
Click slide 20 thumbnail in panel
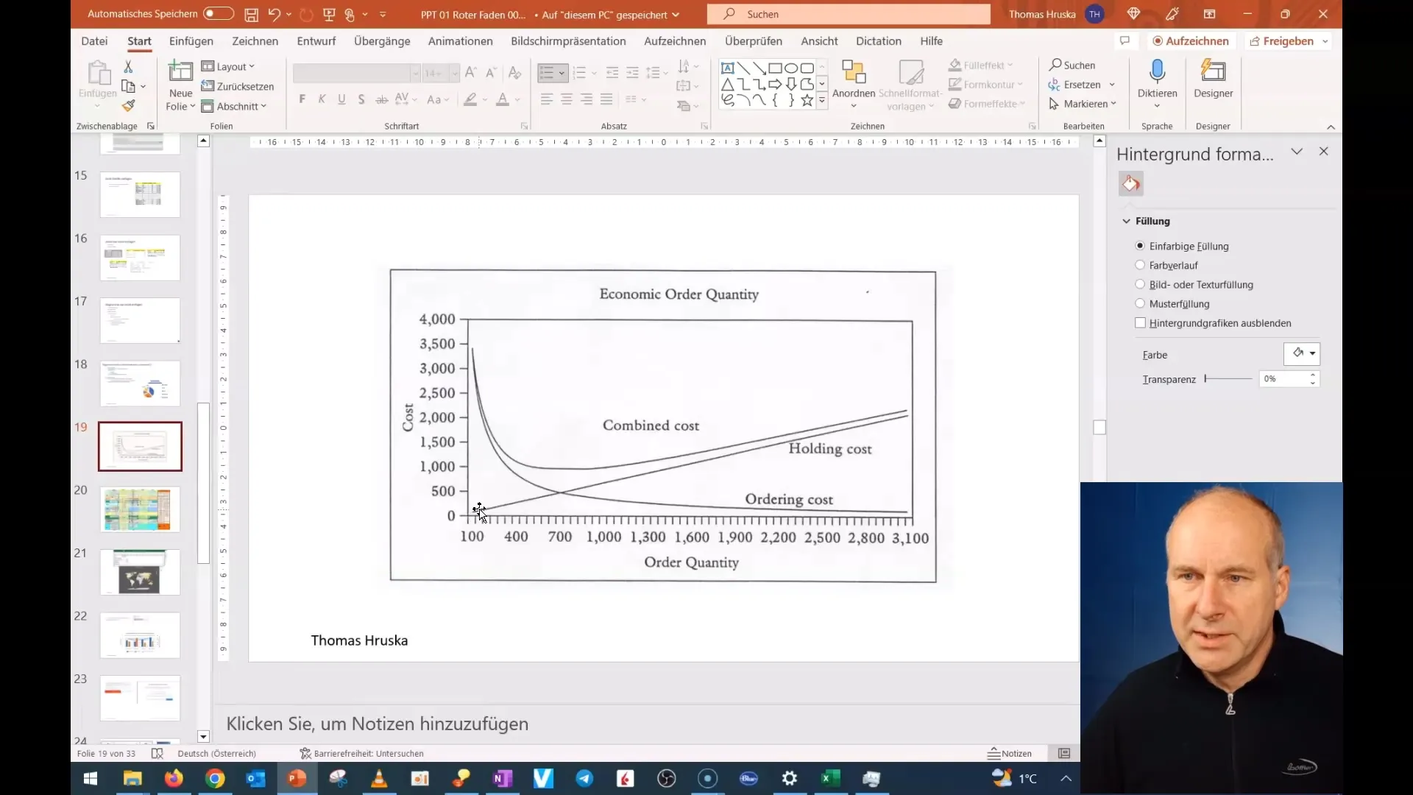coord(140,509)
